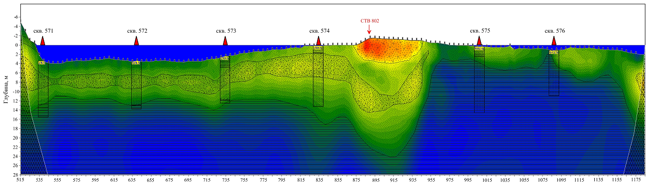
Task: Click the borehole column under скв. 572
Action: [136, 85]
